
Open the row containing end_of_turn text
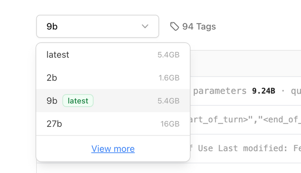coord(245,120)
